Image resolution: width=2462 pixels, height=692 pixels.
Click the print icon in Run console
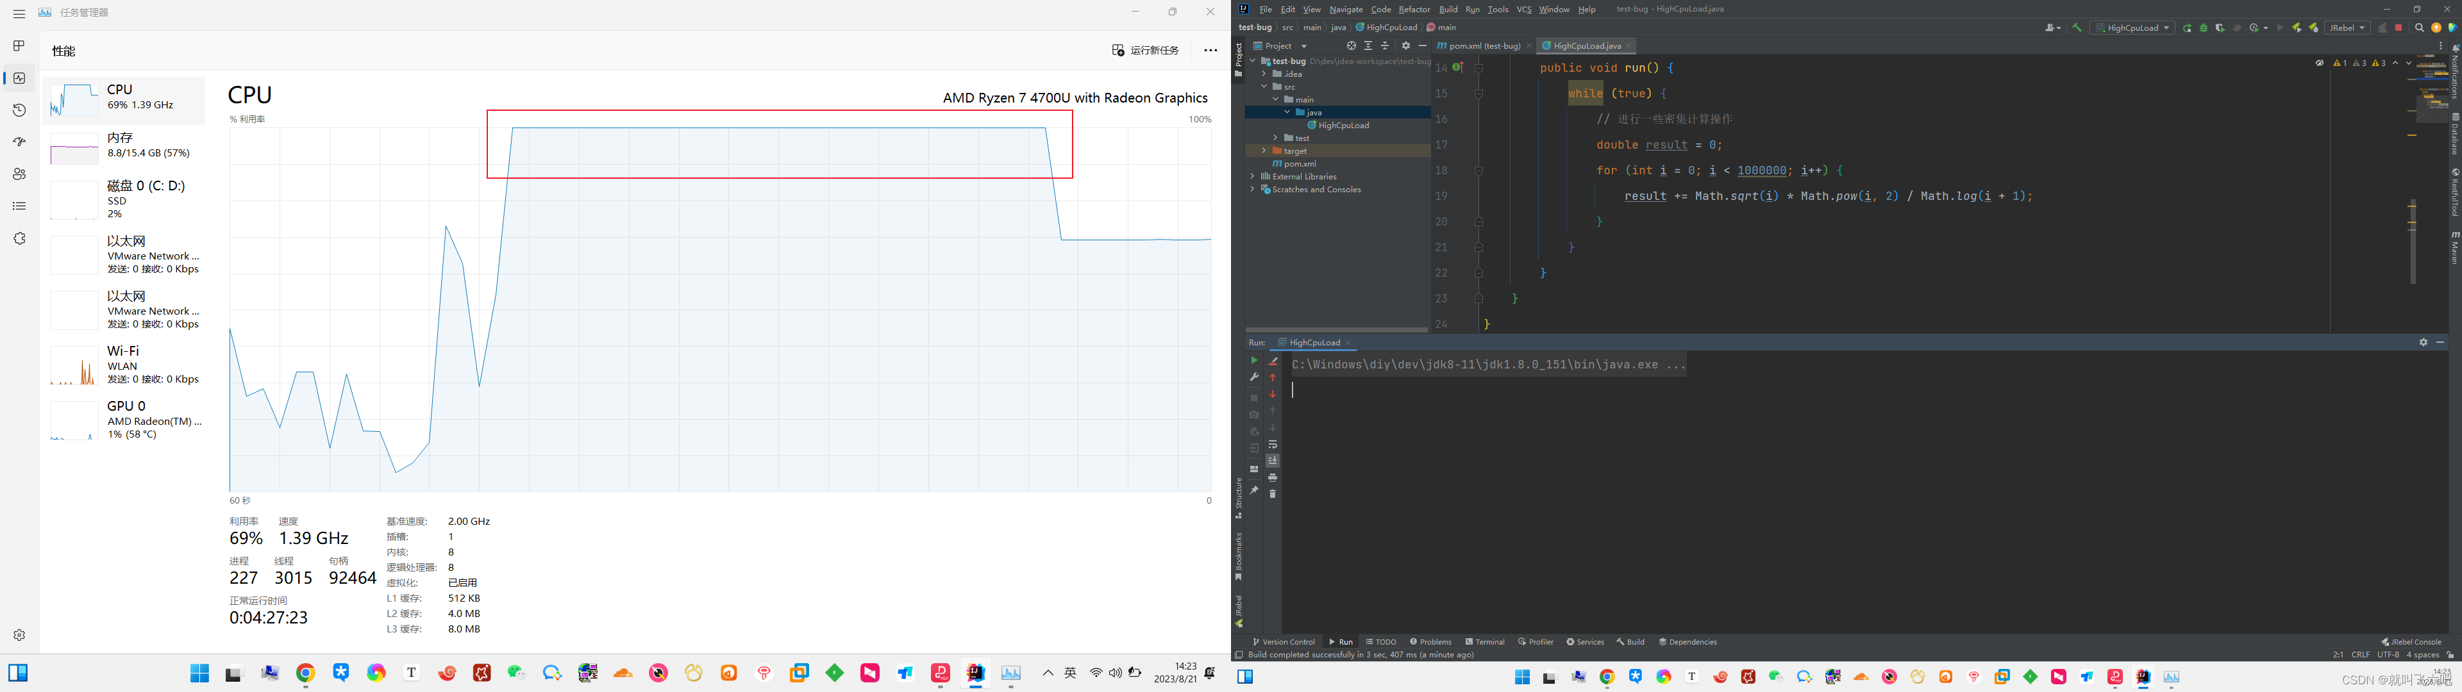pos(1272,477)
